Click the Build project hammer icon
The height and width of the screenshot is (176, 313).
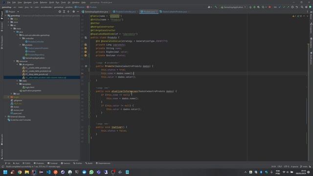(x=216, y=7)
